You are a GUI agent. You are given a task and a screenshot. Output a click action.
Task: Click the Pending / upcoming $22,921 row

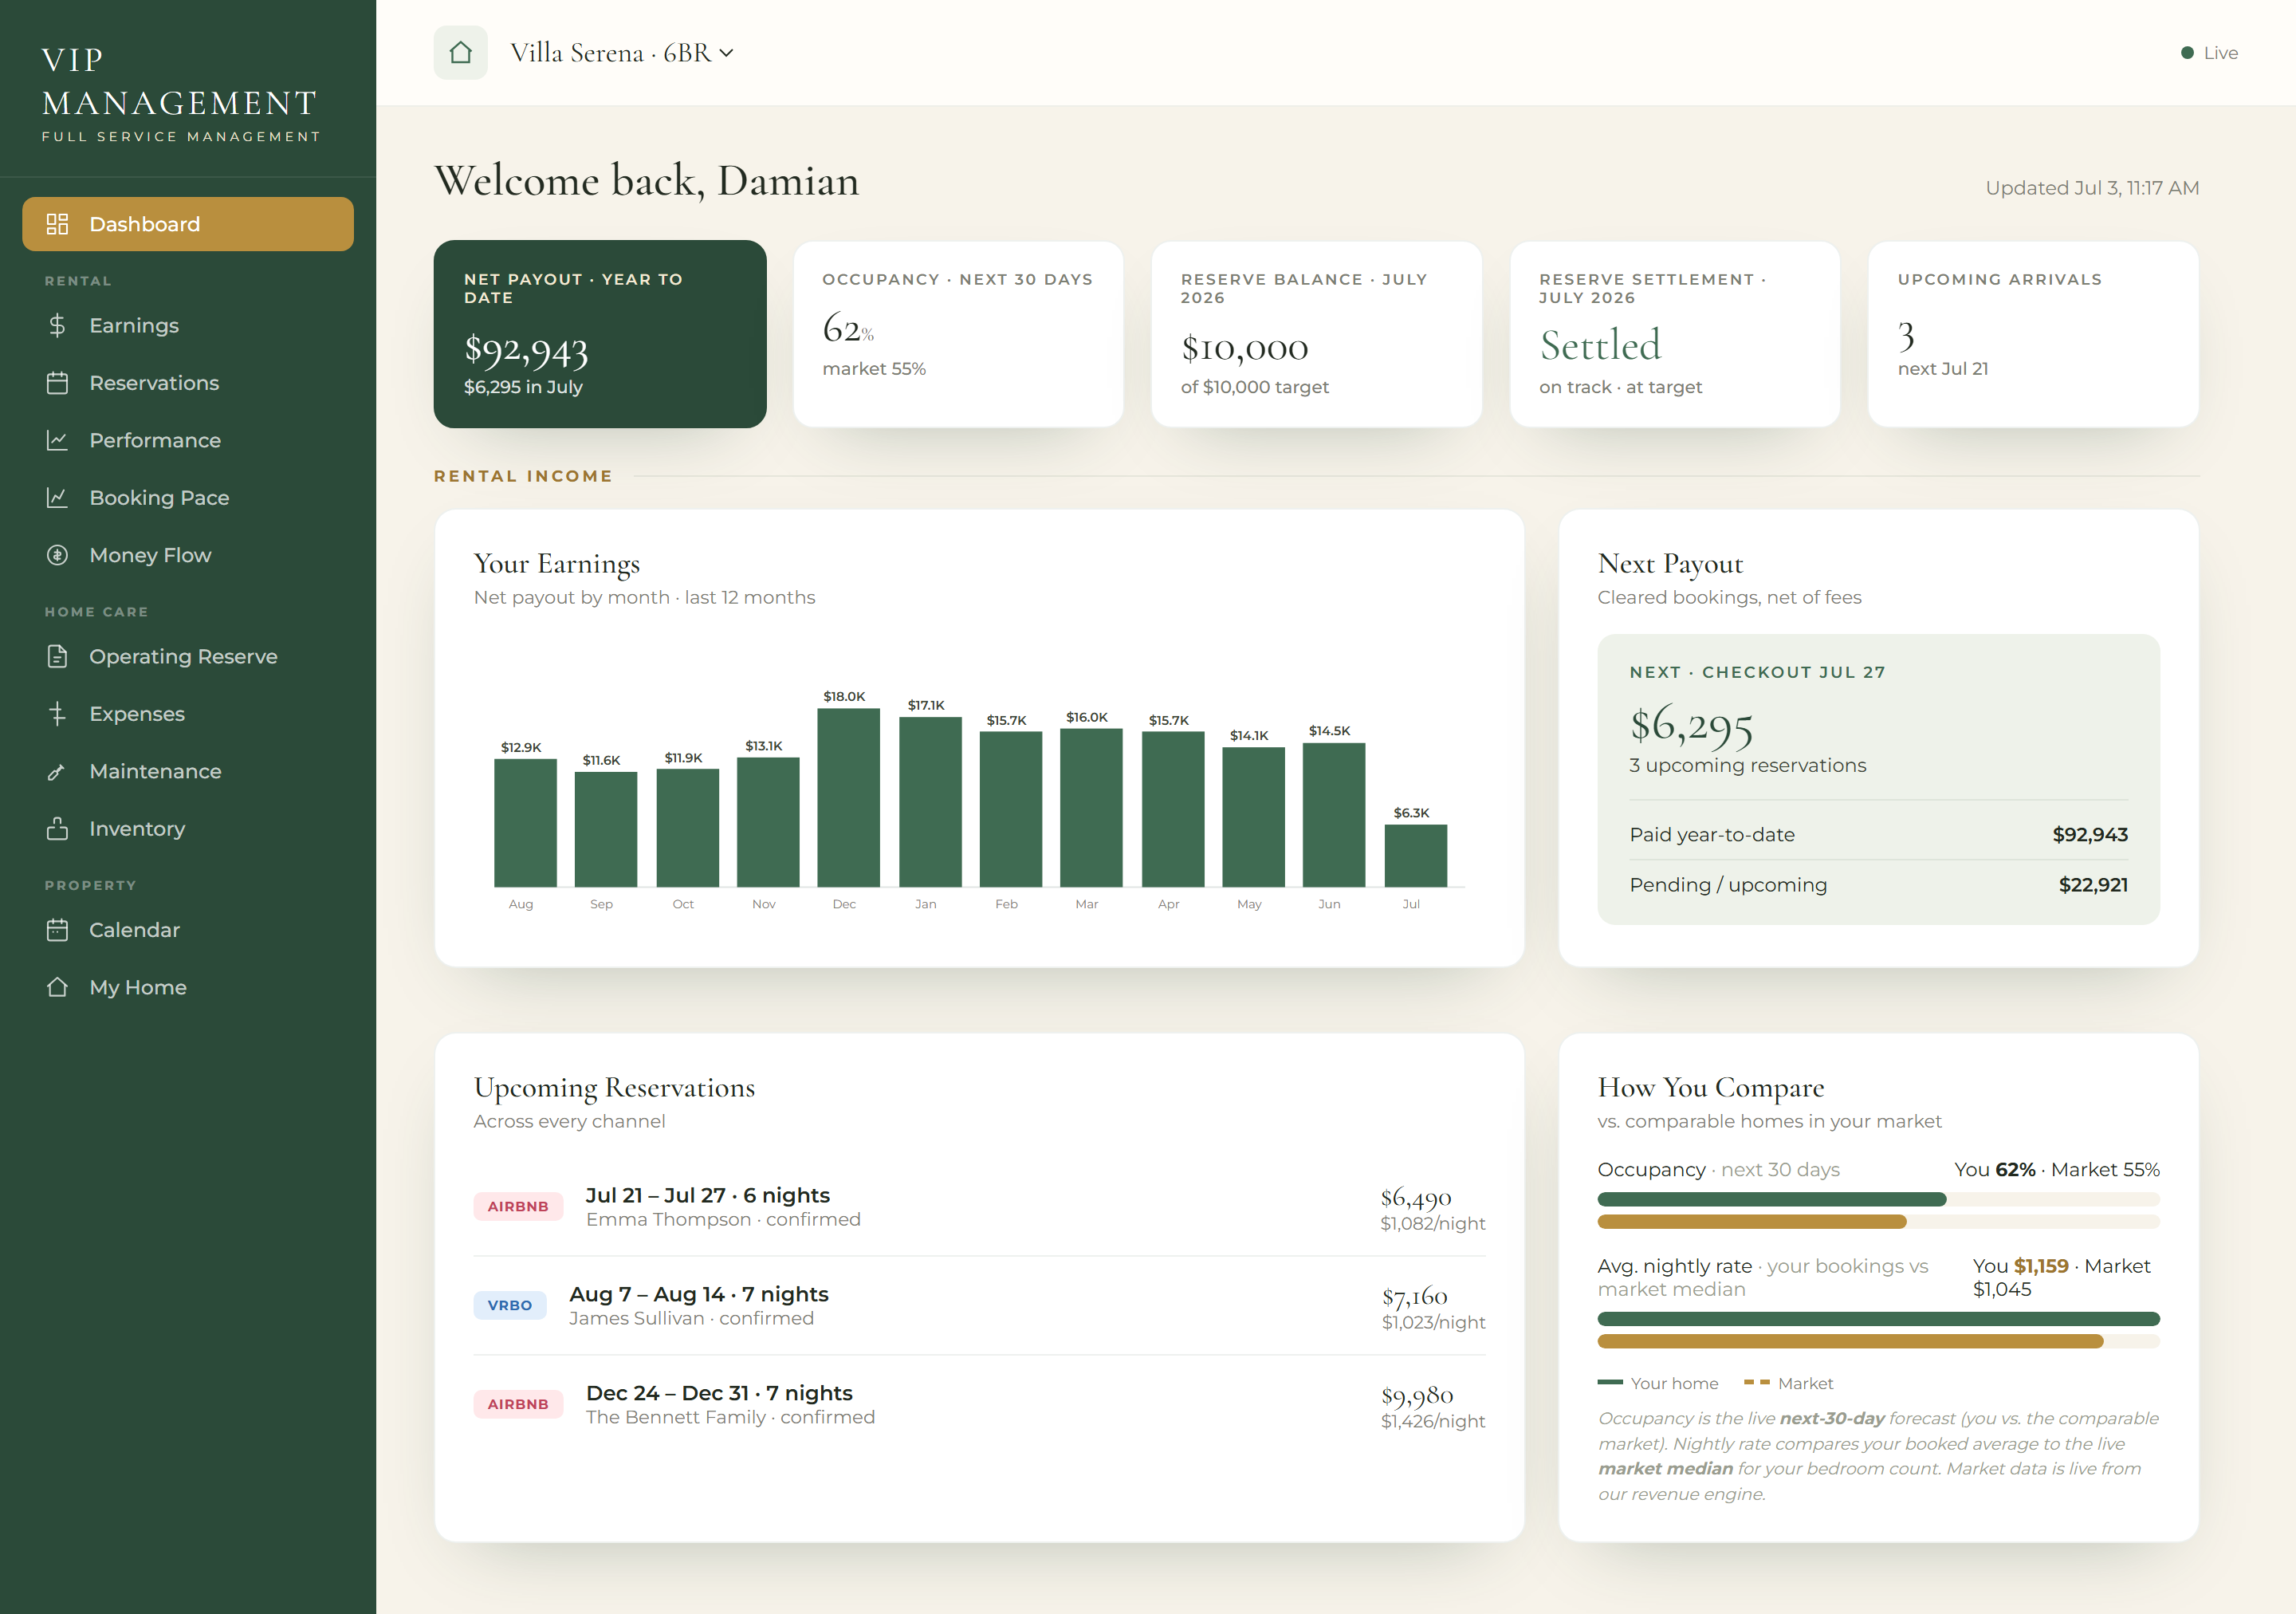[x=1878, y=885]
